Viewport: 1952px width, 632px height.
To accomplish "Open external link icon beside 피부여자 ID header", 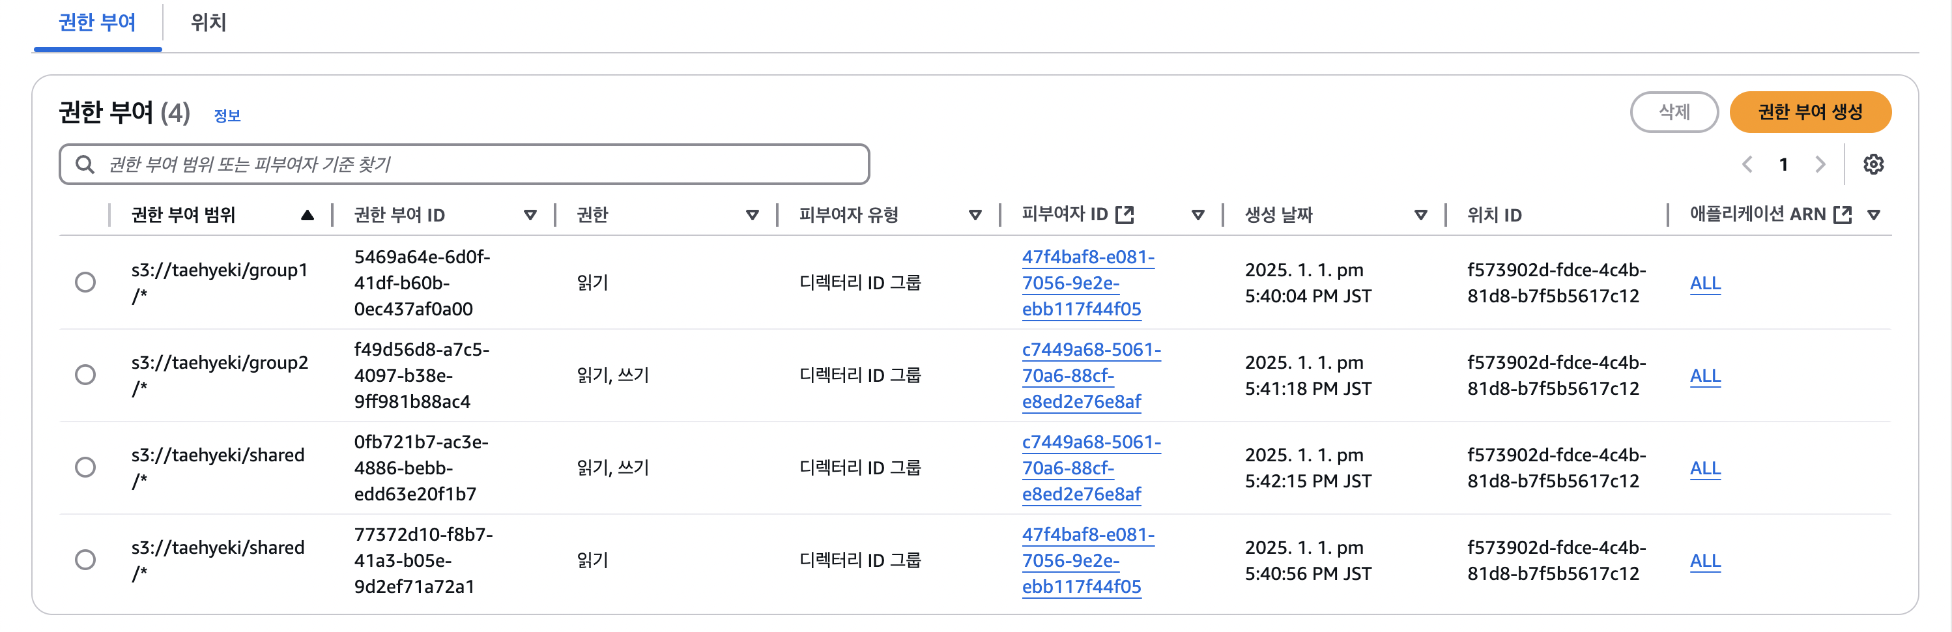I will pyautogui.click(x=1125, y=214).
